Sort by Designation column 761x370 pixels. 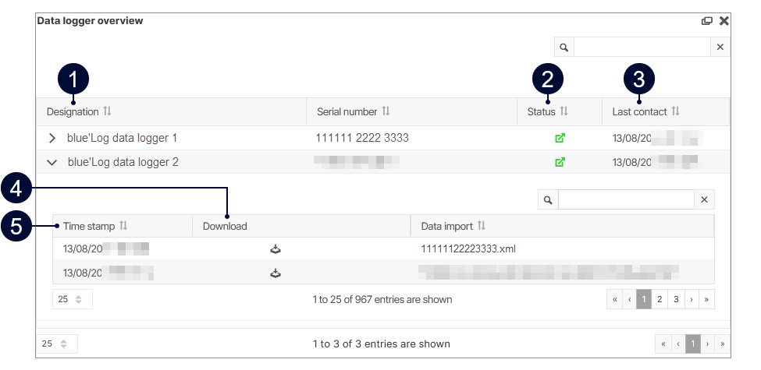107,112
